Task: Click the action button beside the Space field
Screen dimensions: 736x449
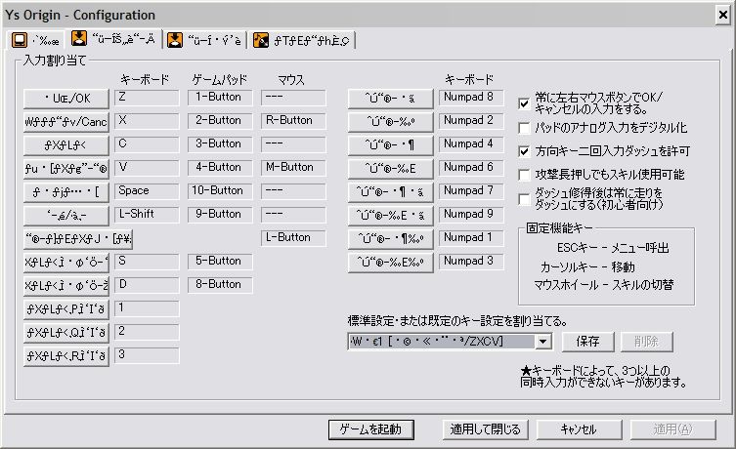Action: point(66,192)
